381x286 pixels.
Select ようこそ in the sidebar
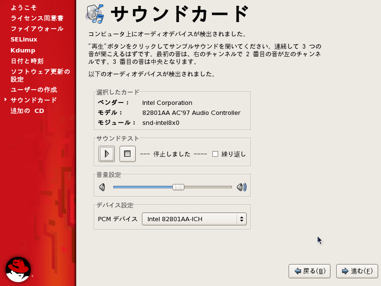point(23,8)
